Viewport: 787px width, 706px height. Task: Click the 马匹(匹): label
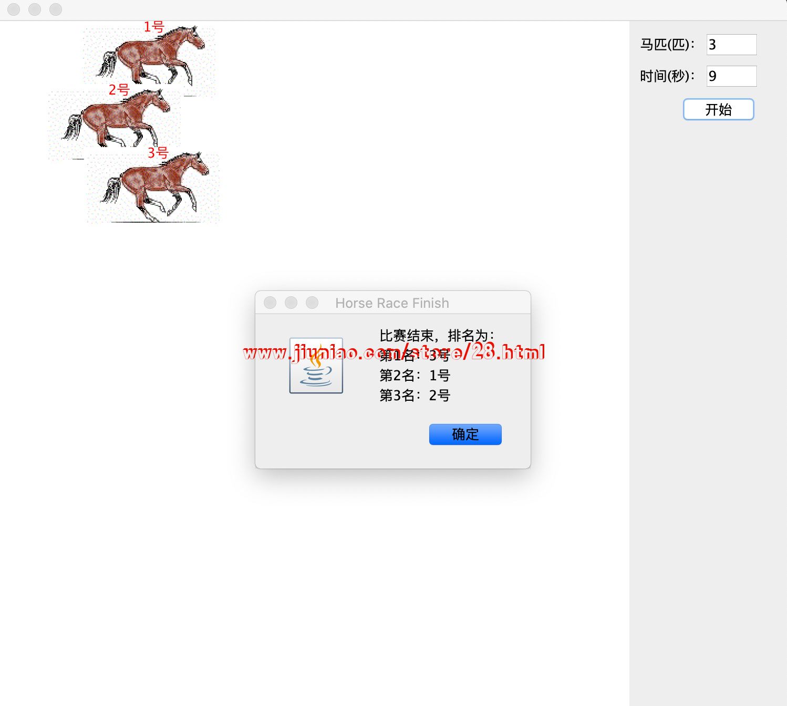tap(667, 45)
